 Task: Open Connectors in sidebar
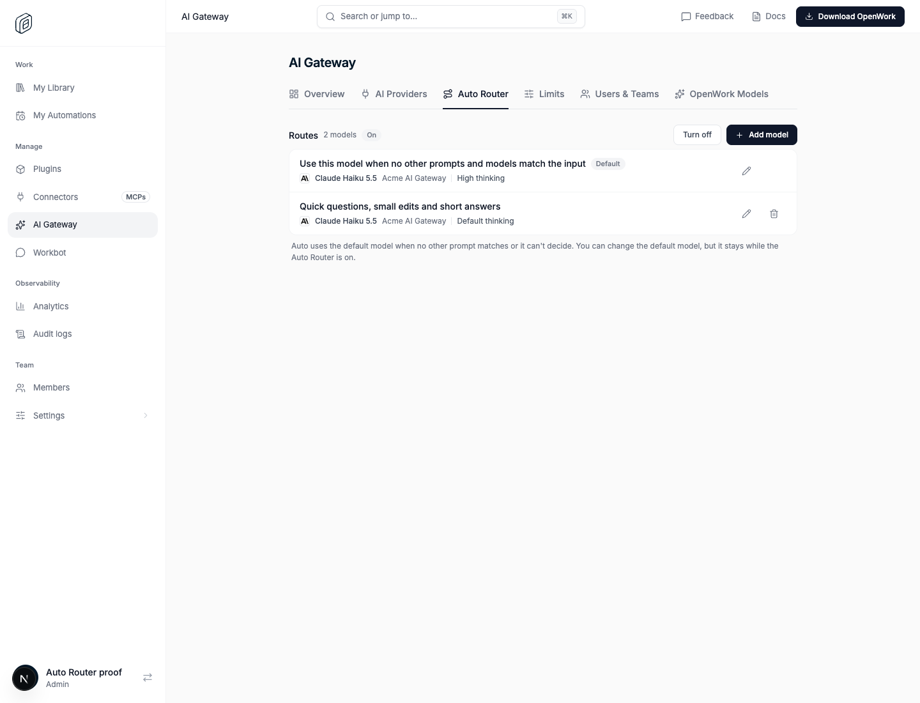tap(82, 197)
